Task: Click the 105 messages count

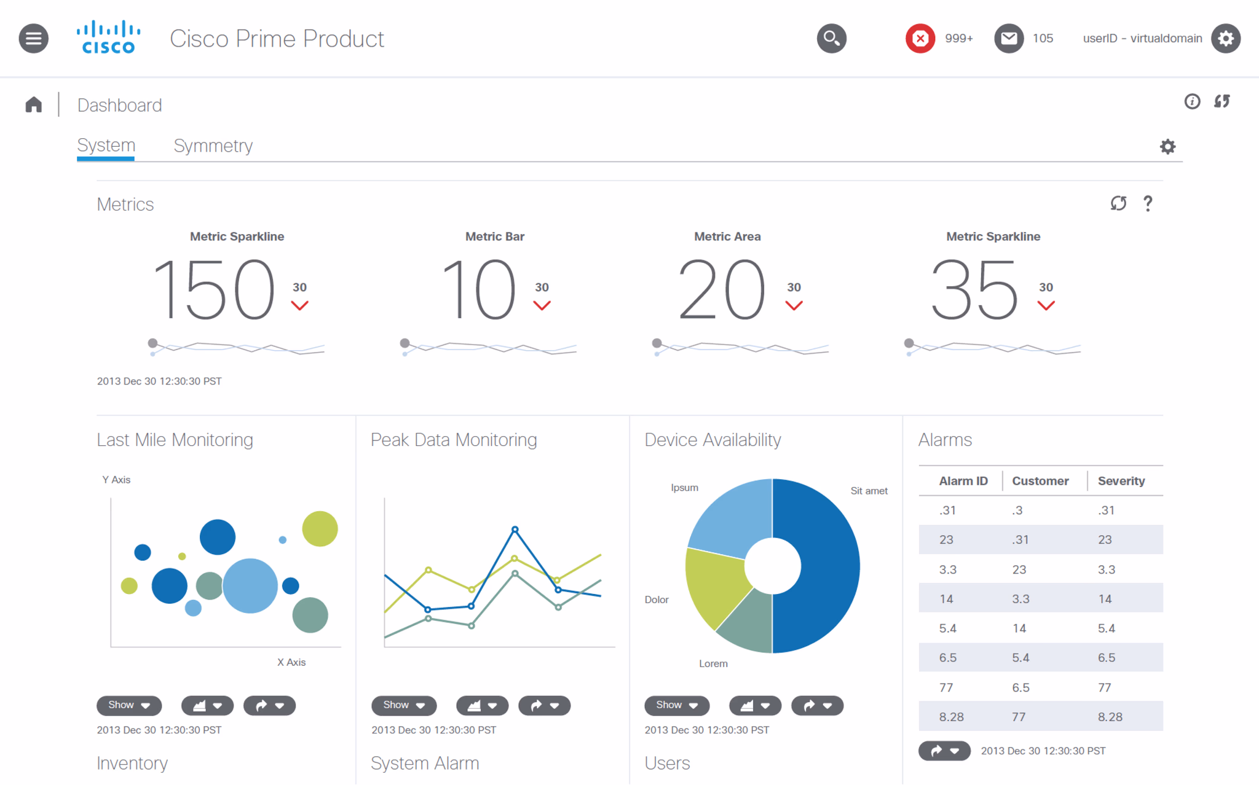Action: (1043, 38)
